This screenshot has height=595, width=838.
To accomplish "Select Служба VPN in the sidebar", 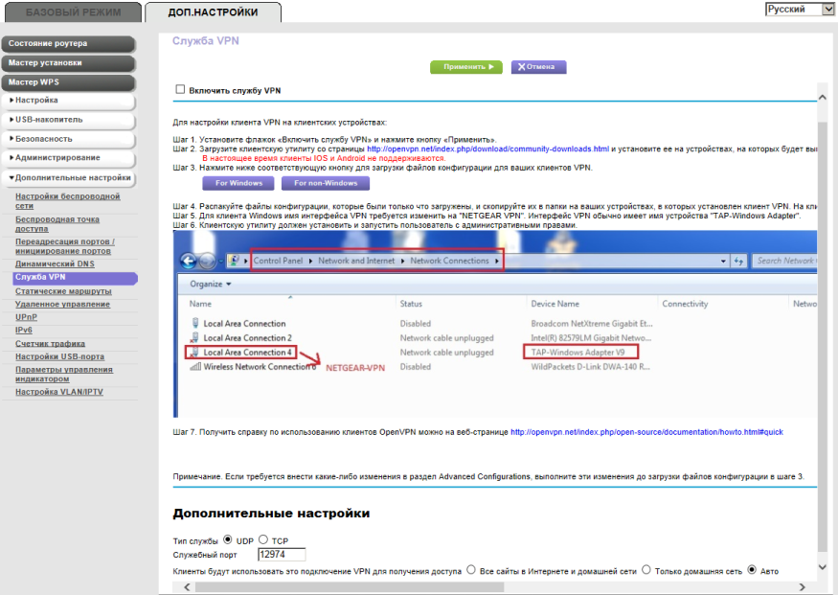I will click(x=75, y=278).
